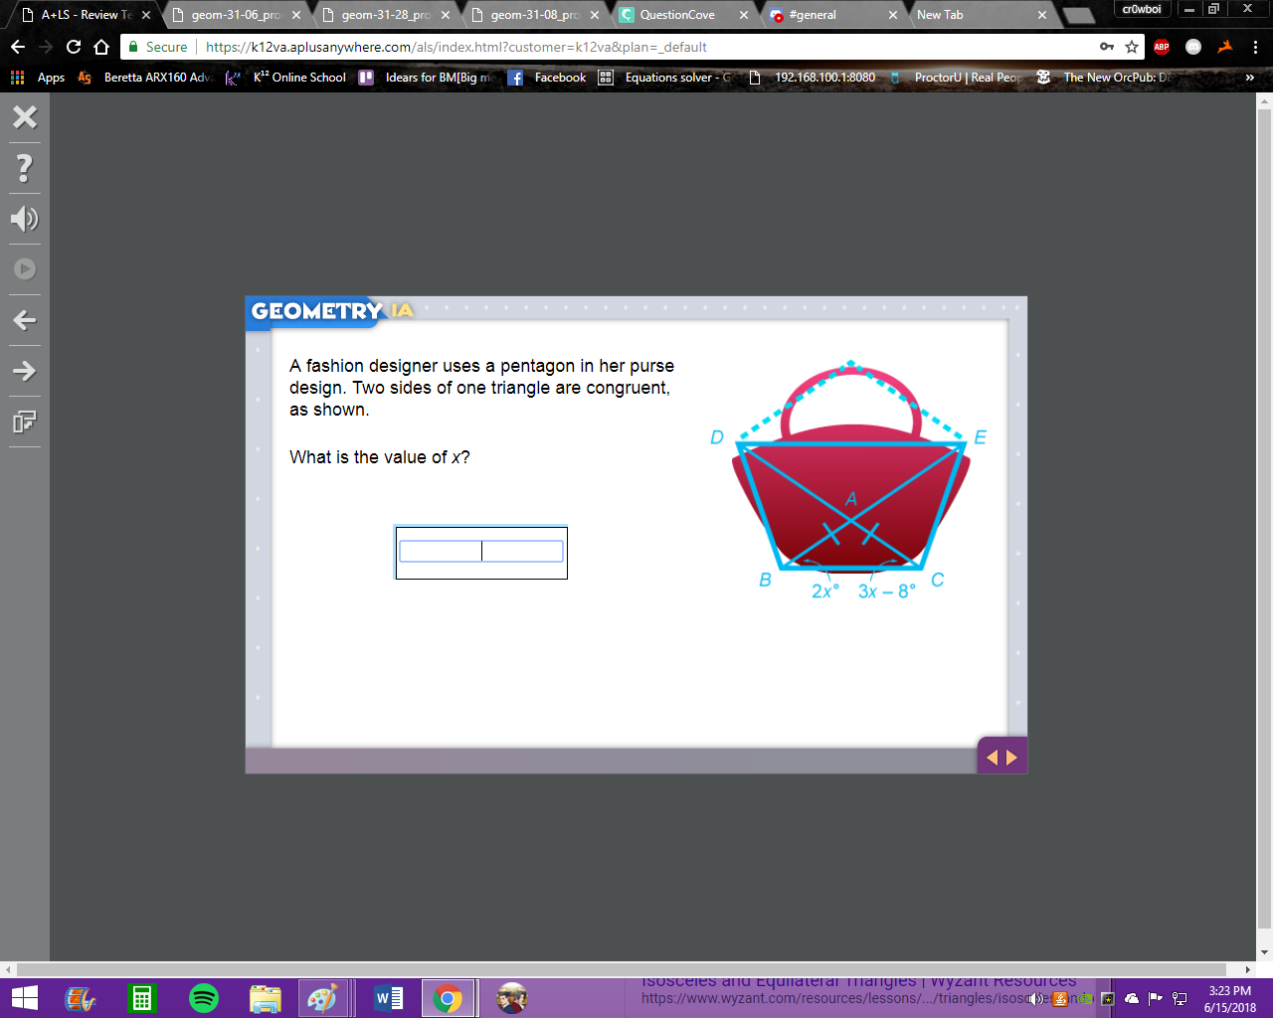Viewport: 1273px width, 1018px height.
Task: Expand the bookmarks overflow chevron
Action: point(1250,78)
